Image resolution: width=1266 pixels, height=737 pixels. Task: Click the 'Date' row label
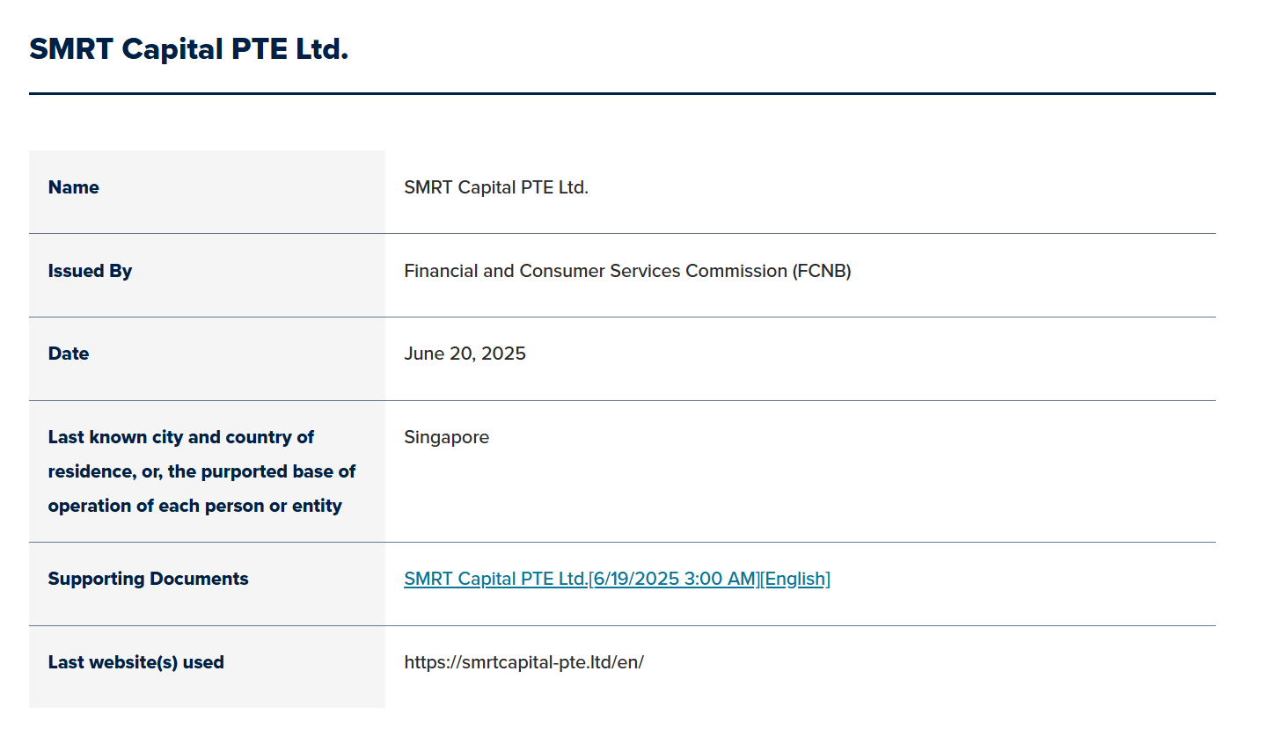(69, 354)
